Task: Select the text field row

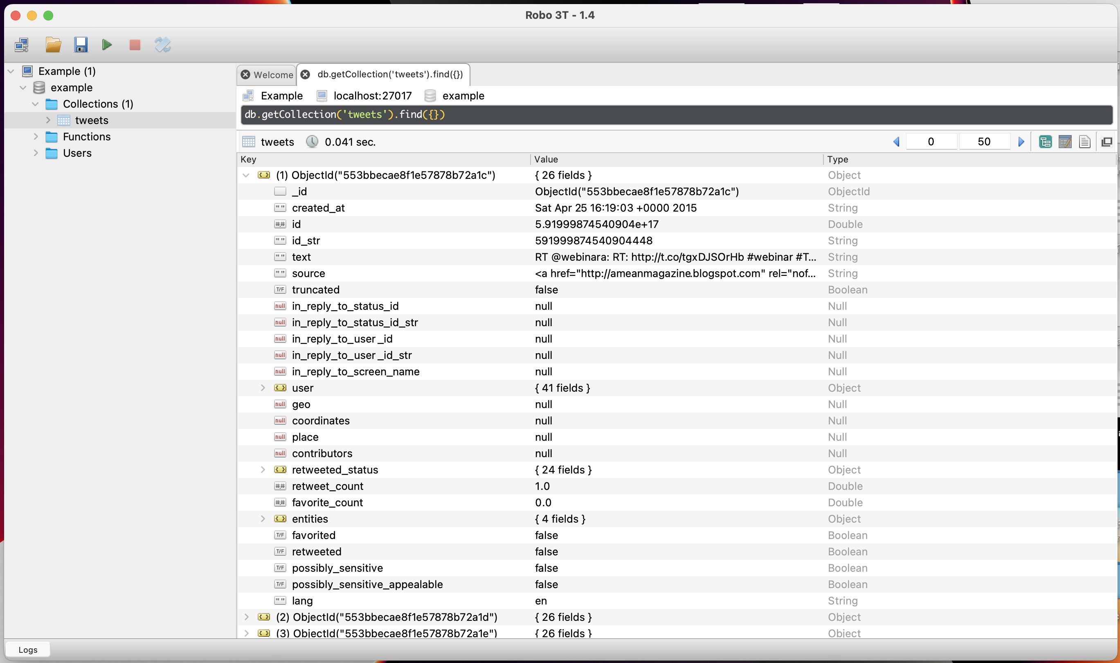Action: (677, 257)
